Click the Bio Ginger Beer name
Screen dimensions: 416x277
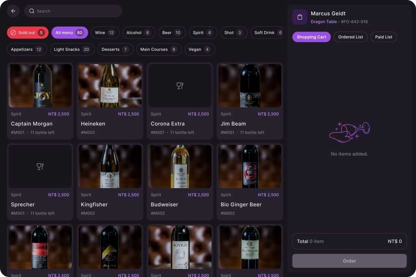point(241,204)
